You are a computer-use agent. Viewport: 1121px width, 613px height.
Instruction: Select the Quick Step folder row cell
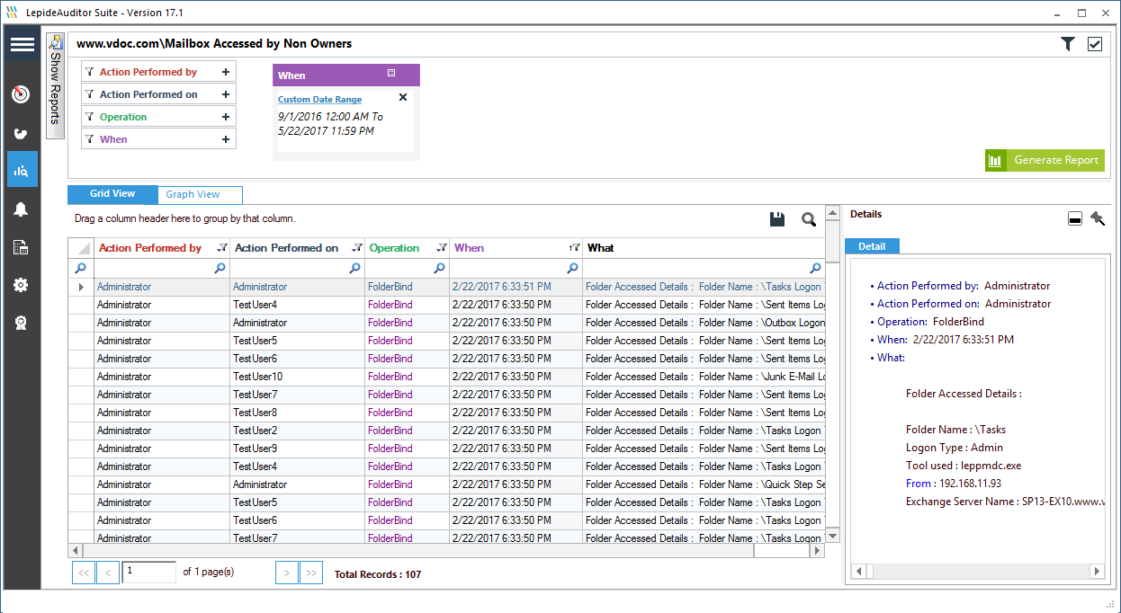click(x=704, y=484)
